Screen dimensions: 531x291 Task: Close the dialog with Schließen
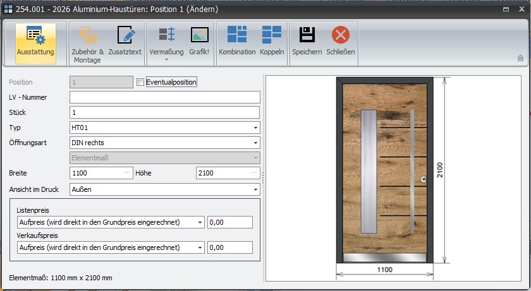click(x=341, y=40)
